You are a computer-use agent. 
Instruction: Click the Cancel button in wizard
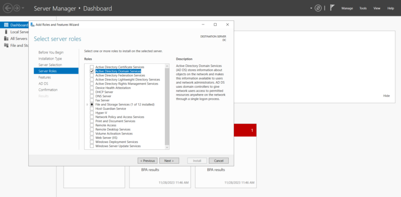(x=219, y=161)
